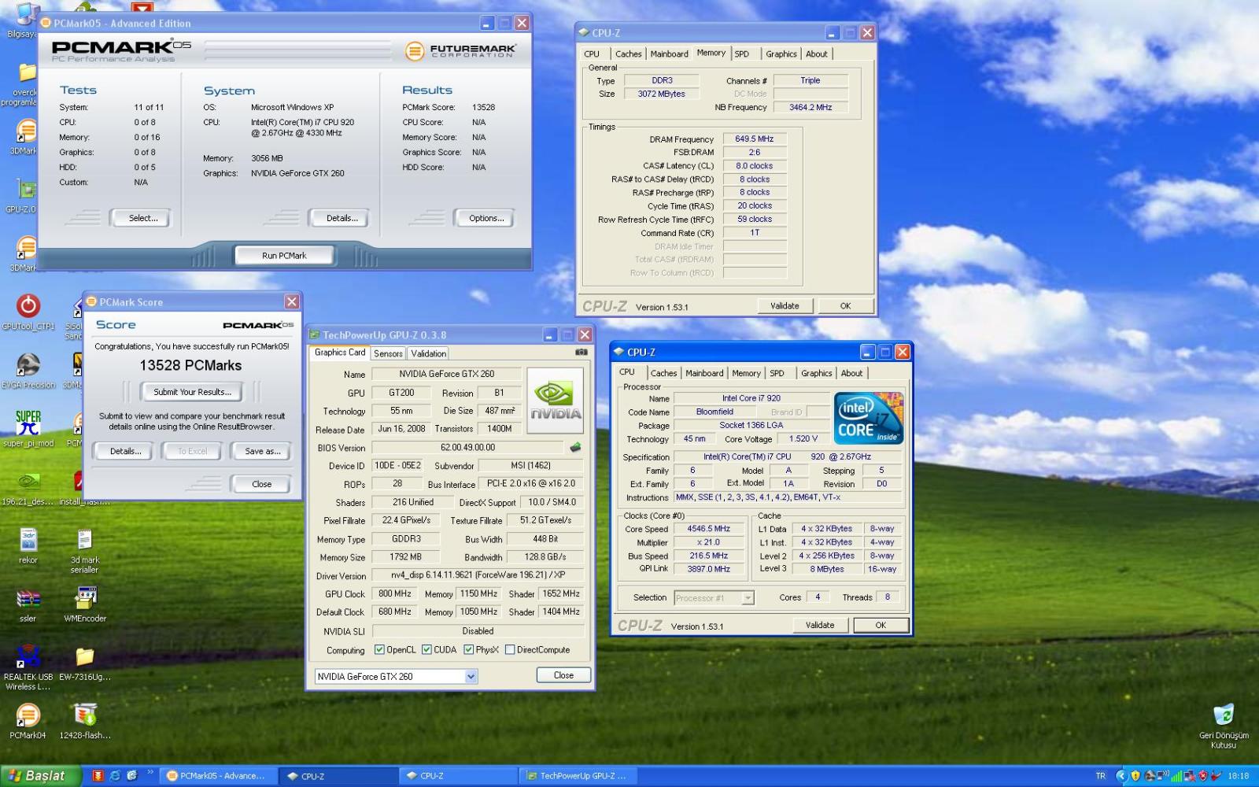Open the EW-7316Ug folder
The width and height of the screenshot is (1259, 787).
point(85,663)
